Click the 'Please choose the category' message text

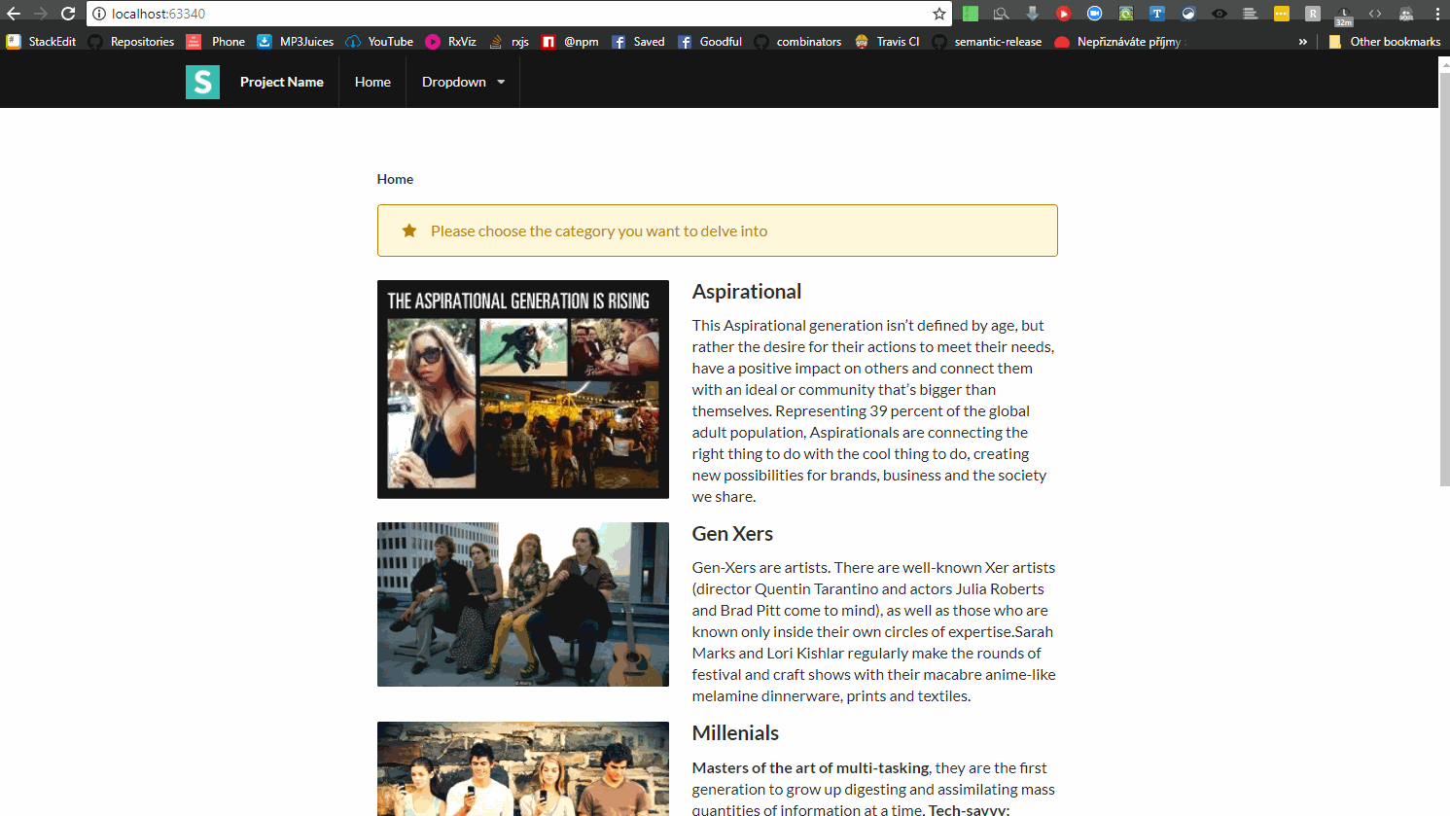599,231
